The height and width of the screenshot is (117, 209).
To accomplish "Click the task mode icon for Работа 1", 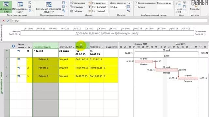I will [x=19, y=59].
